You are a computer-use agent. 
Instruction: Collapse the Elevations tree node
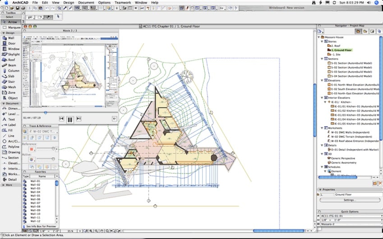pyautogui.click(x=322, y=80)
